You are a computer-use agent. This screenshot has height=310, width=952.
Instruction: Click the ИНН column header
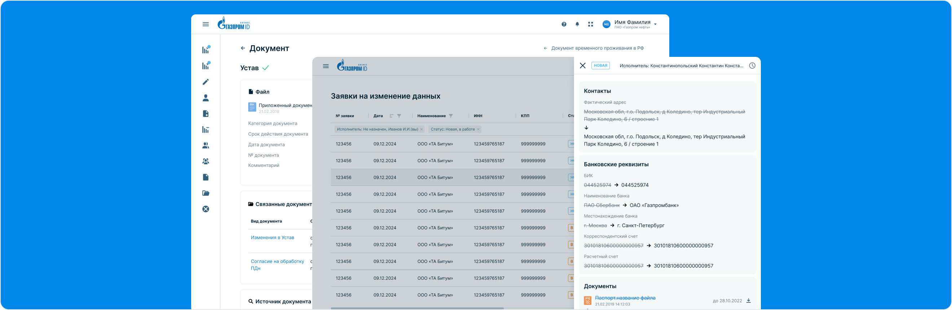pos(478,116)
